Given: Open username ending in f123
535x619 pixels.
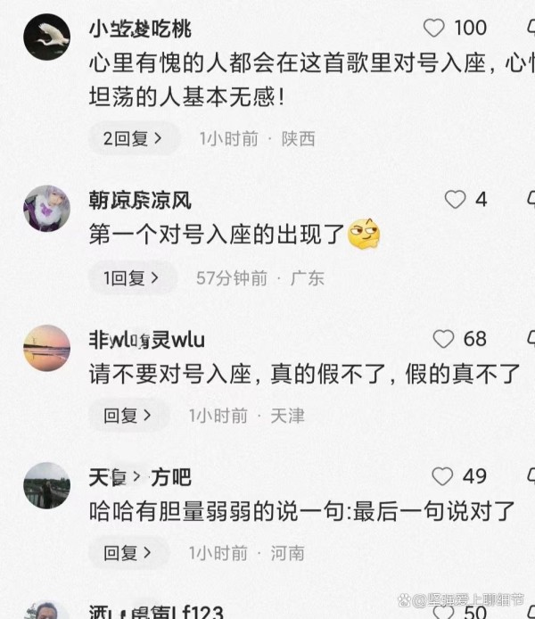Looking at the screenshot, I should pos(156,612).
